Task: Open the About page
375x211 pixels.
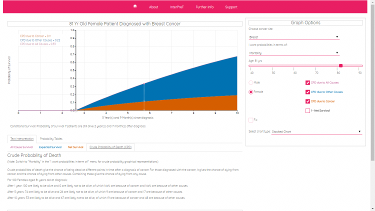Action: point(153,7)
